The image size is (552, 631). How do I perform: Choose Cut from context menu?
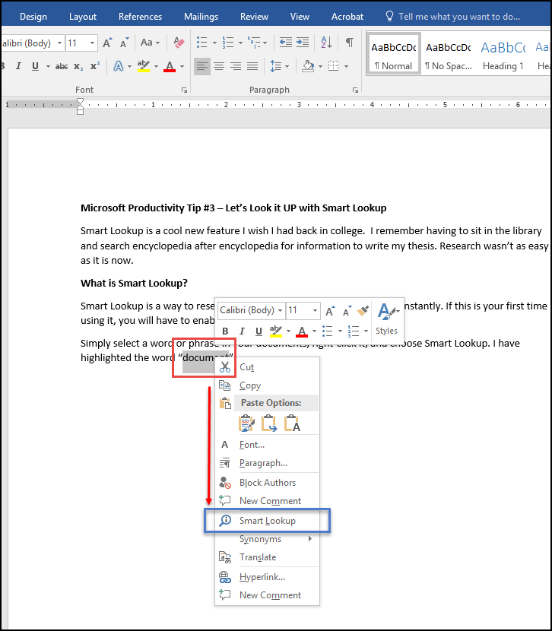pyautogui.click(x=267, y=367)
